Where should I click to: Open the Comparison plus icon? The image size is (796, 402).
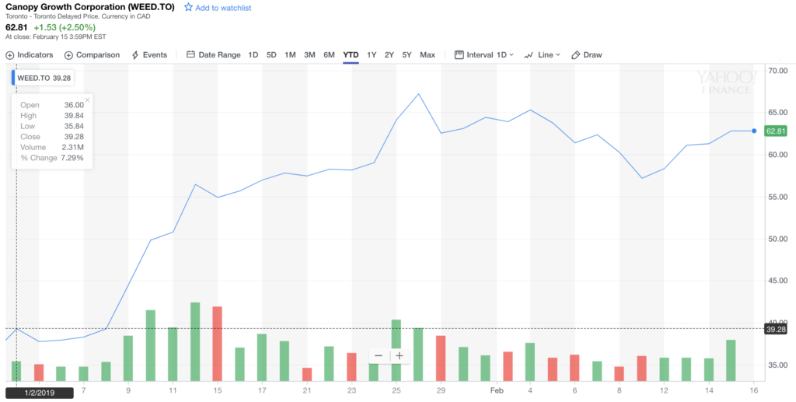tap(68, 54)
